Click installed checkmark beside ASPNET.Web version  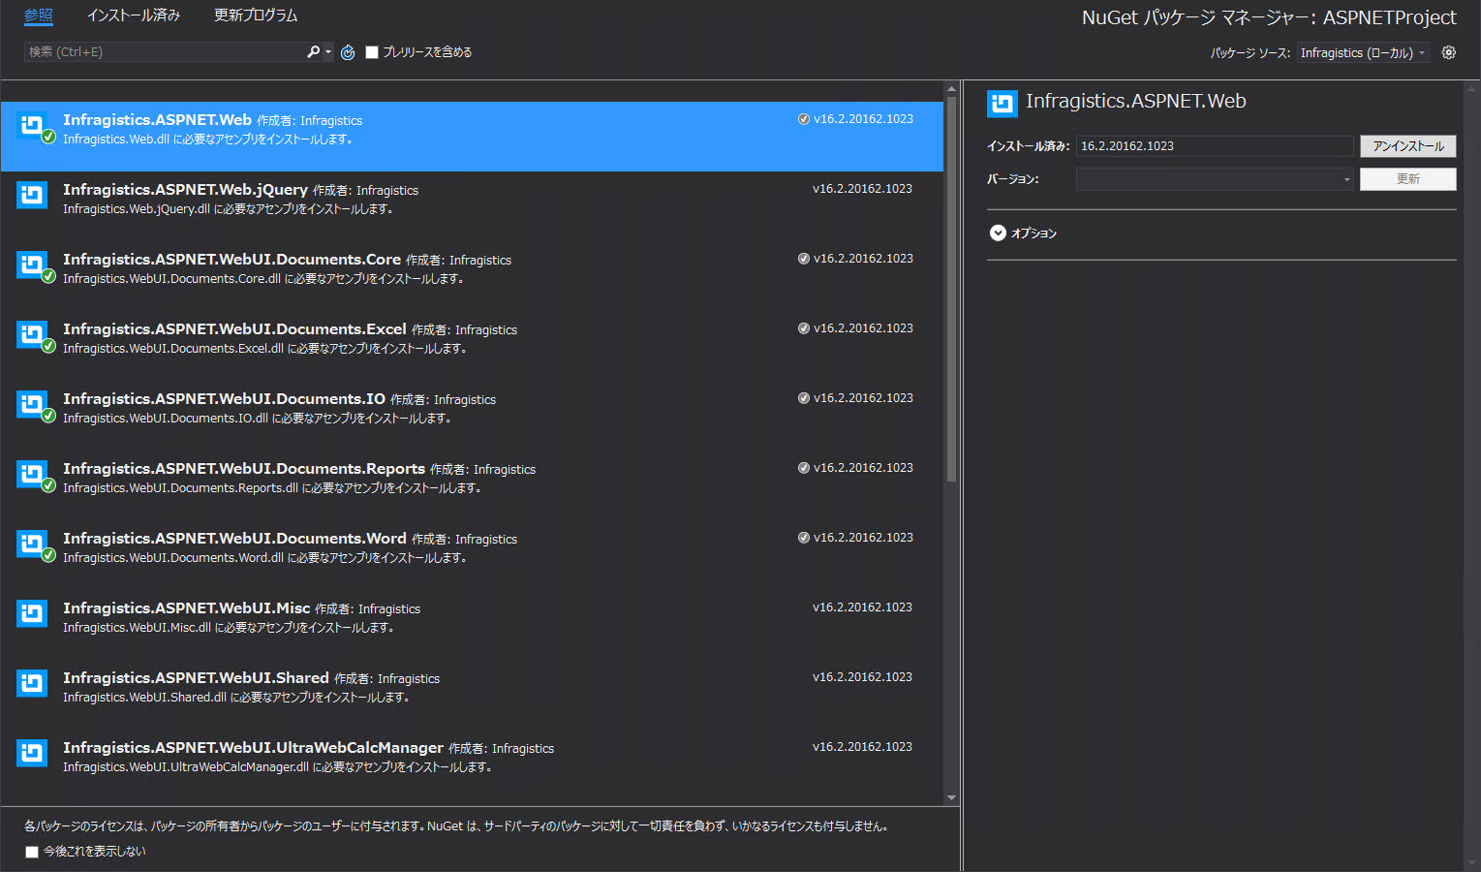(804, 119)
